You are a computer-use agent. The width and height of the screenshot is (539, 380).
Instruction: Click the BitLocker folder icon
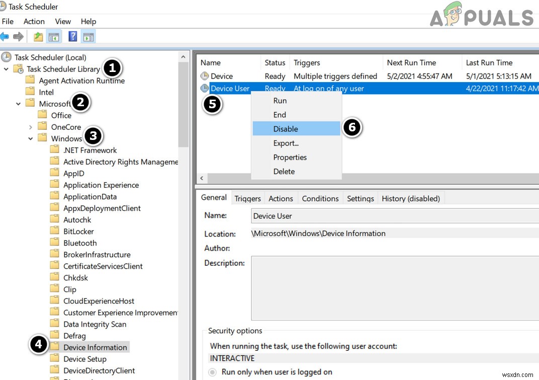(55, 231)
